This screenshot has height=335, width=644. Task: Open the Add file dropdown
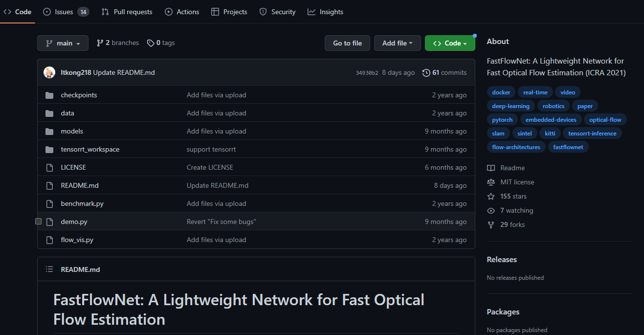[x=397, y=43]
